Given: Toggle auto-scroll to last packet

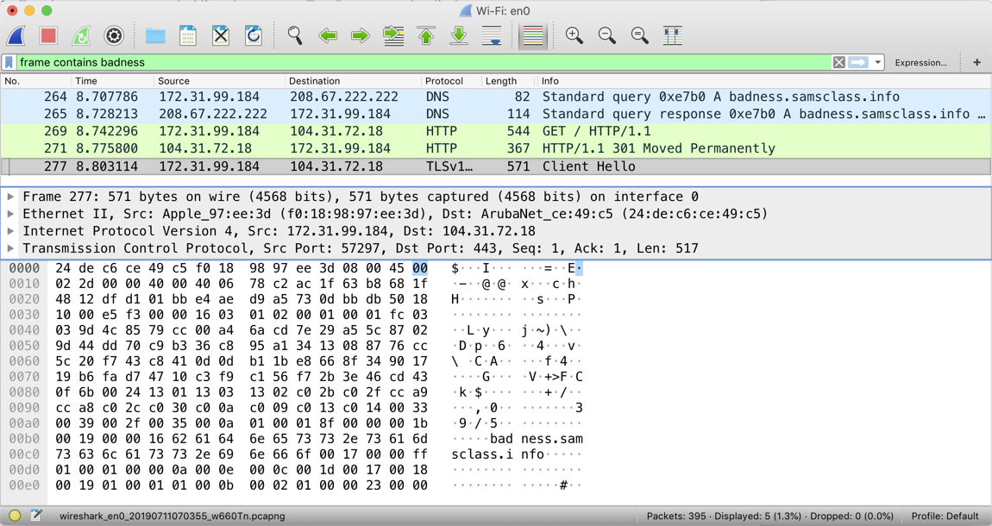Looking at the screenshot, I should click(x=492, y=35).
